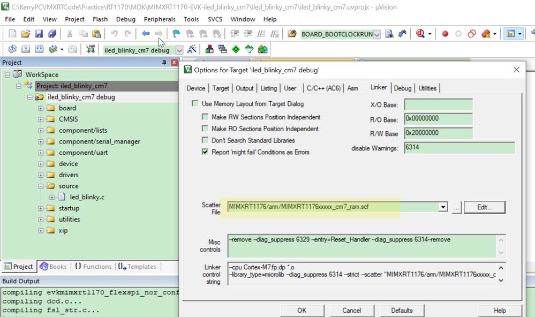Browse for scatter file with ... button
The image size is (535, 317).
(x=456, y=207)
